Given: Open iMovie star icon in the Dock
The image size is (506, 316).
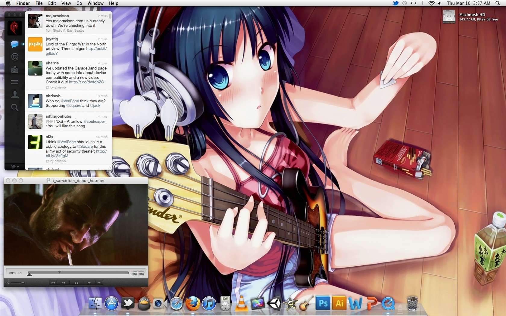Looking at the screenshot, I should pyautogui.click(x=291, y=303).
